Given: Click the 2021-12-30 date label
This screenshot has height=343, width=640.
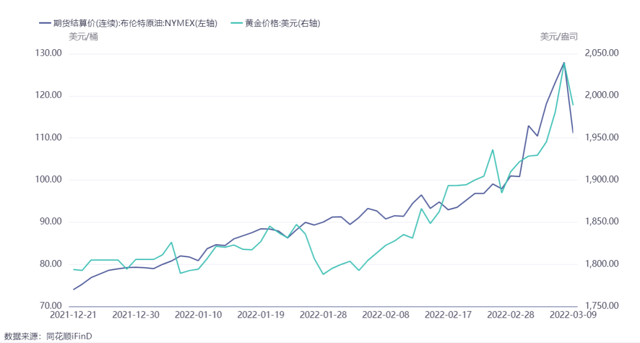Looking at the screenshot, I should [x=136, y=315].
